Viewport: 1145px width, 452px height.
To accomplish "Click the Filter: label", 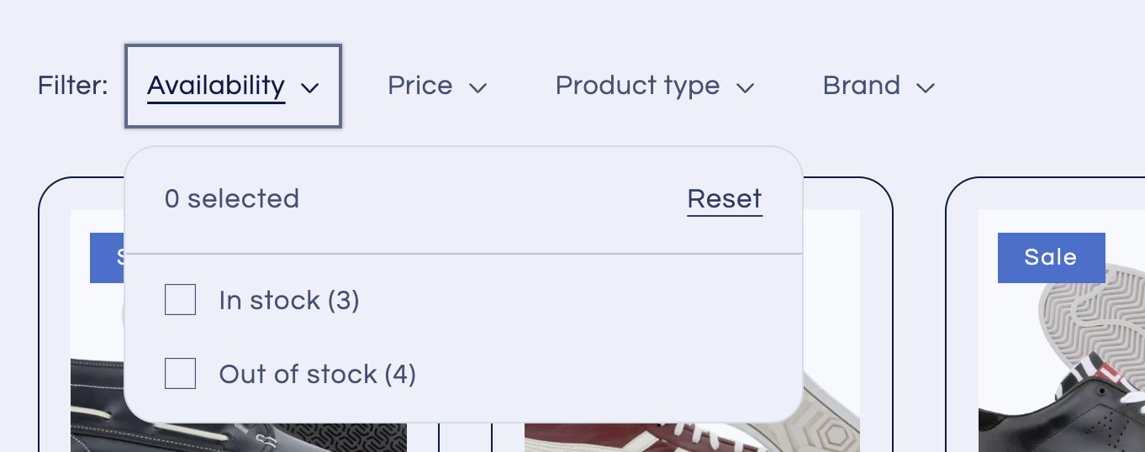I will pyautogui.click(x=73, y=86).
